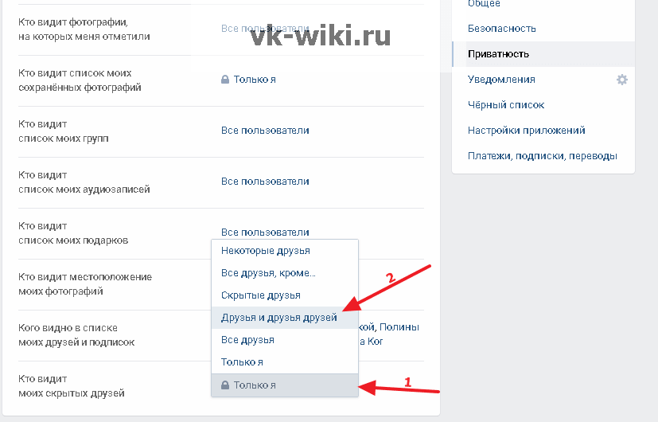Open privacy dropdown for my gifts list
The width and height of the screenshot is (658, 422).
pyautogui.click(x=265, y=232)
